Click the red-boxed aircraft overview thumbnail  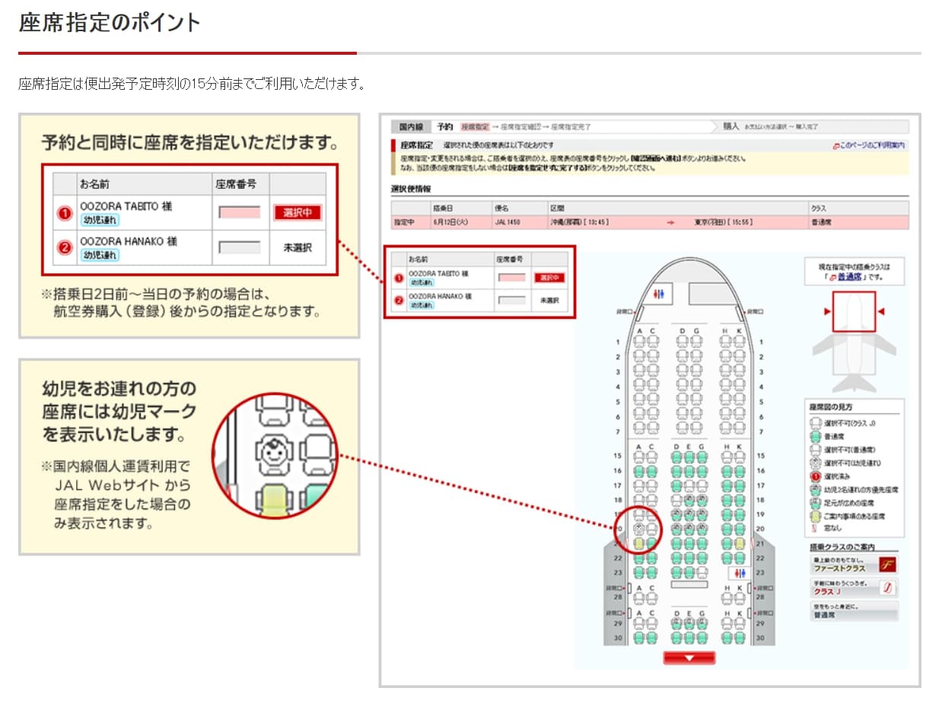pos(854,311)
